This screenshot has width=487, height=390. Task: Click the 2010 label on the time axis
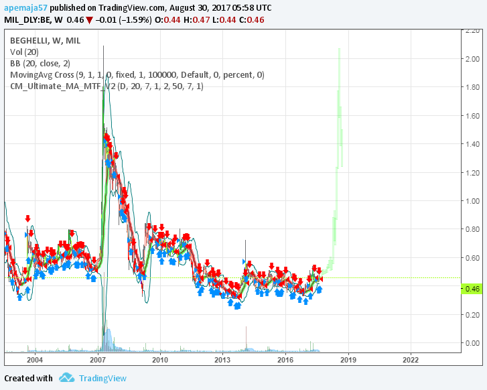160,360
